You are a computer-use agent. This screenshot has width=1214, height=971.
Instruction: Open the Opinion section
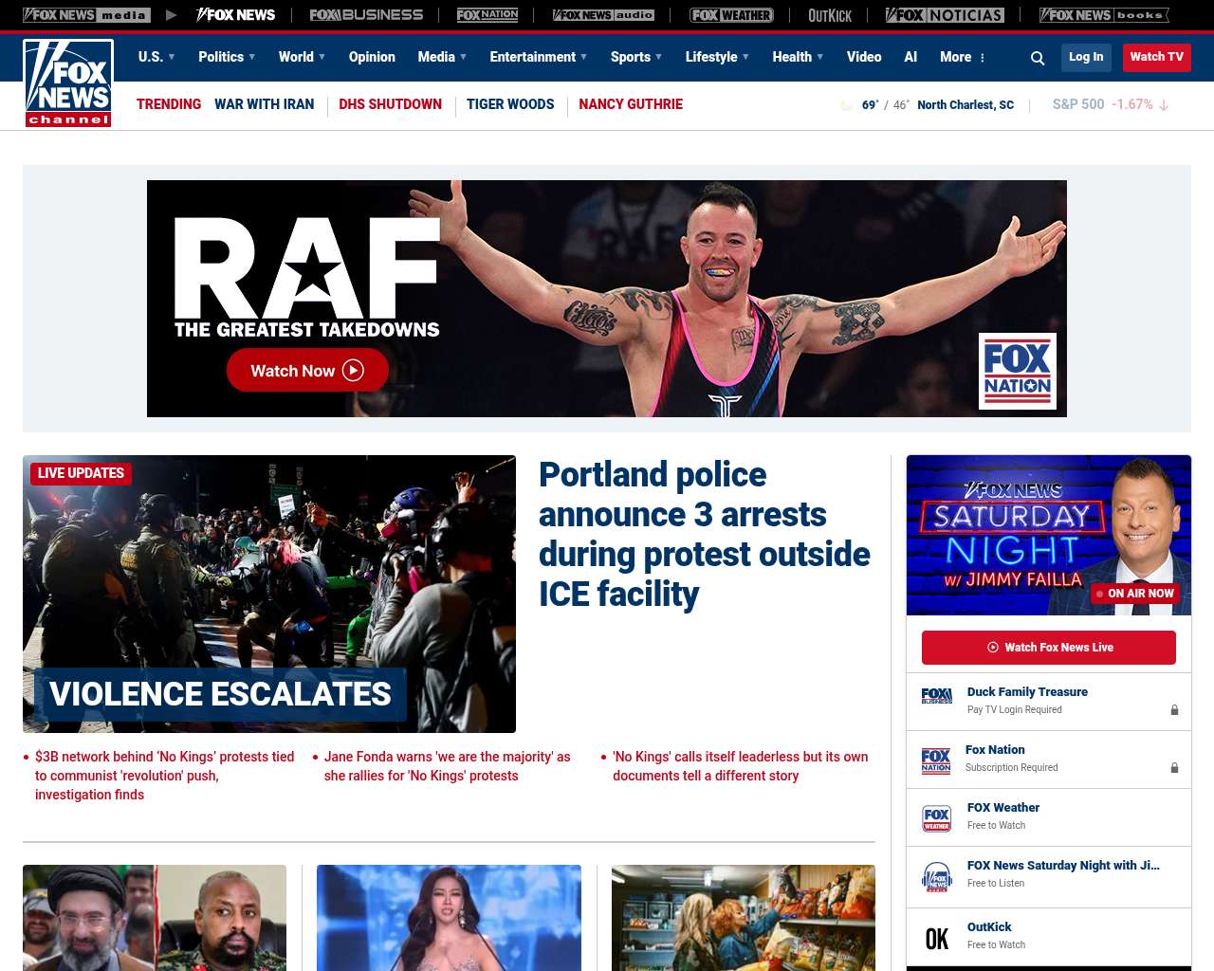coord(372,57)
